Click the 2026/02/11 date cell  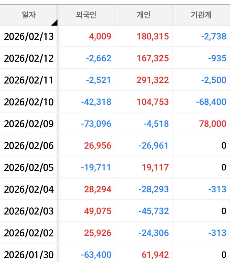[x=29, y=80]
